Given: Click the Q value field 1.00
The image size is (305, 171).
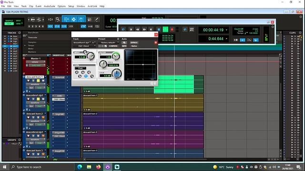Looking at the screenshot, I should [x=105, y=57].
